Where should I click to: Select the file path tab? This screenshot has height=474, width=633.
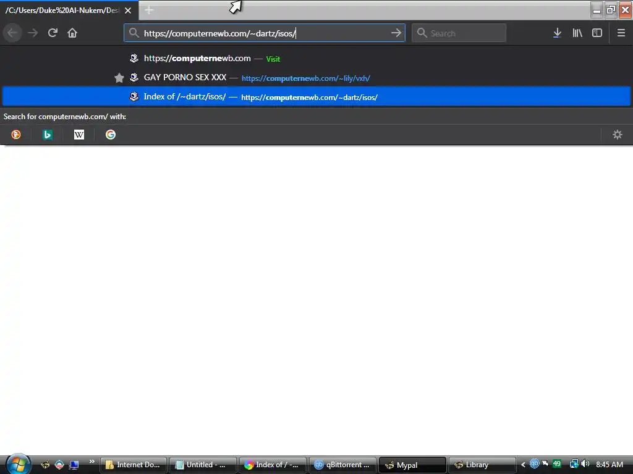click(69, 10)
